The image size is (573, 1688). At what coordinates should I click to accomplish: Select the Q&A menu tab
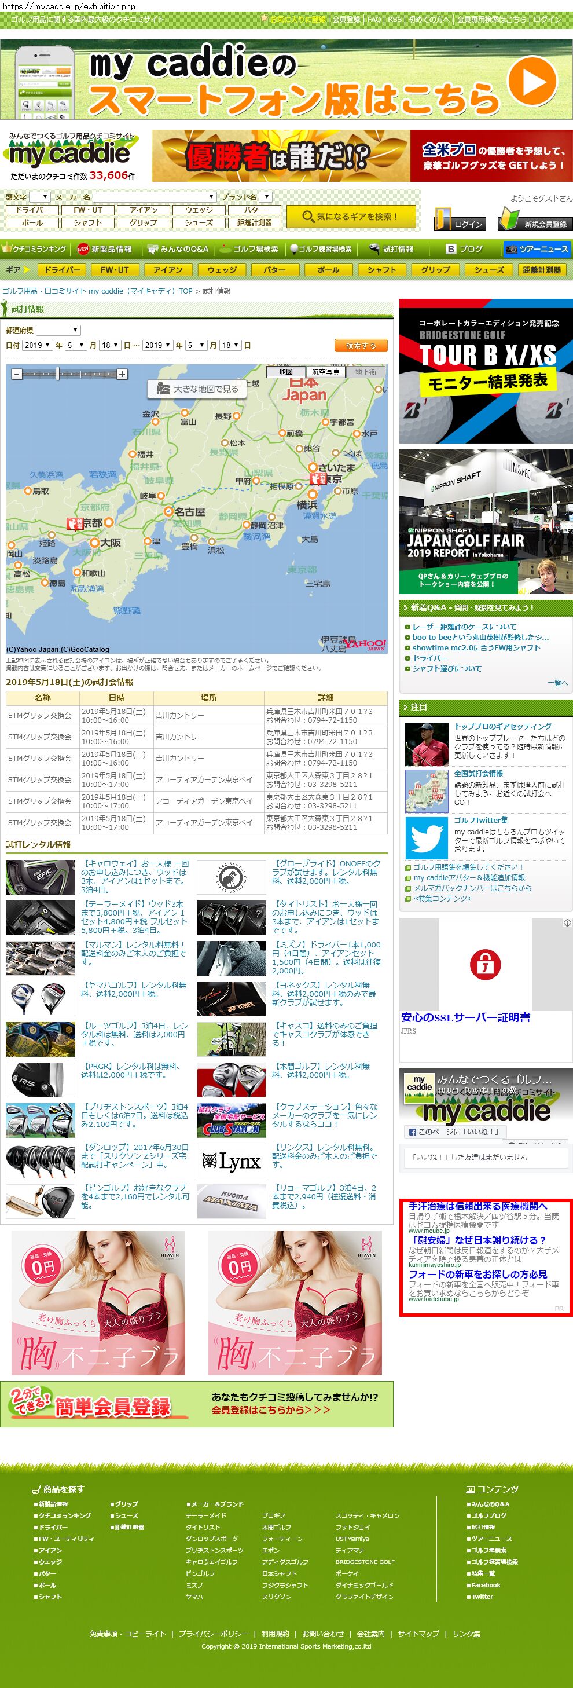[x=178, y=249]
